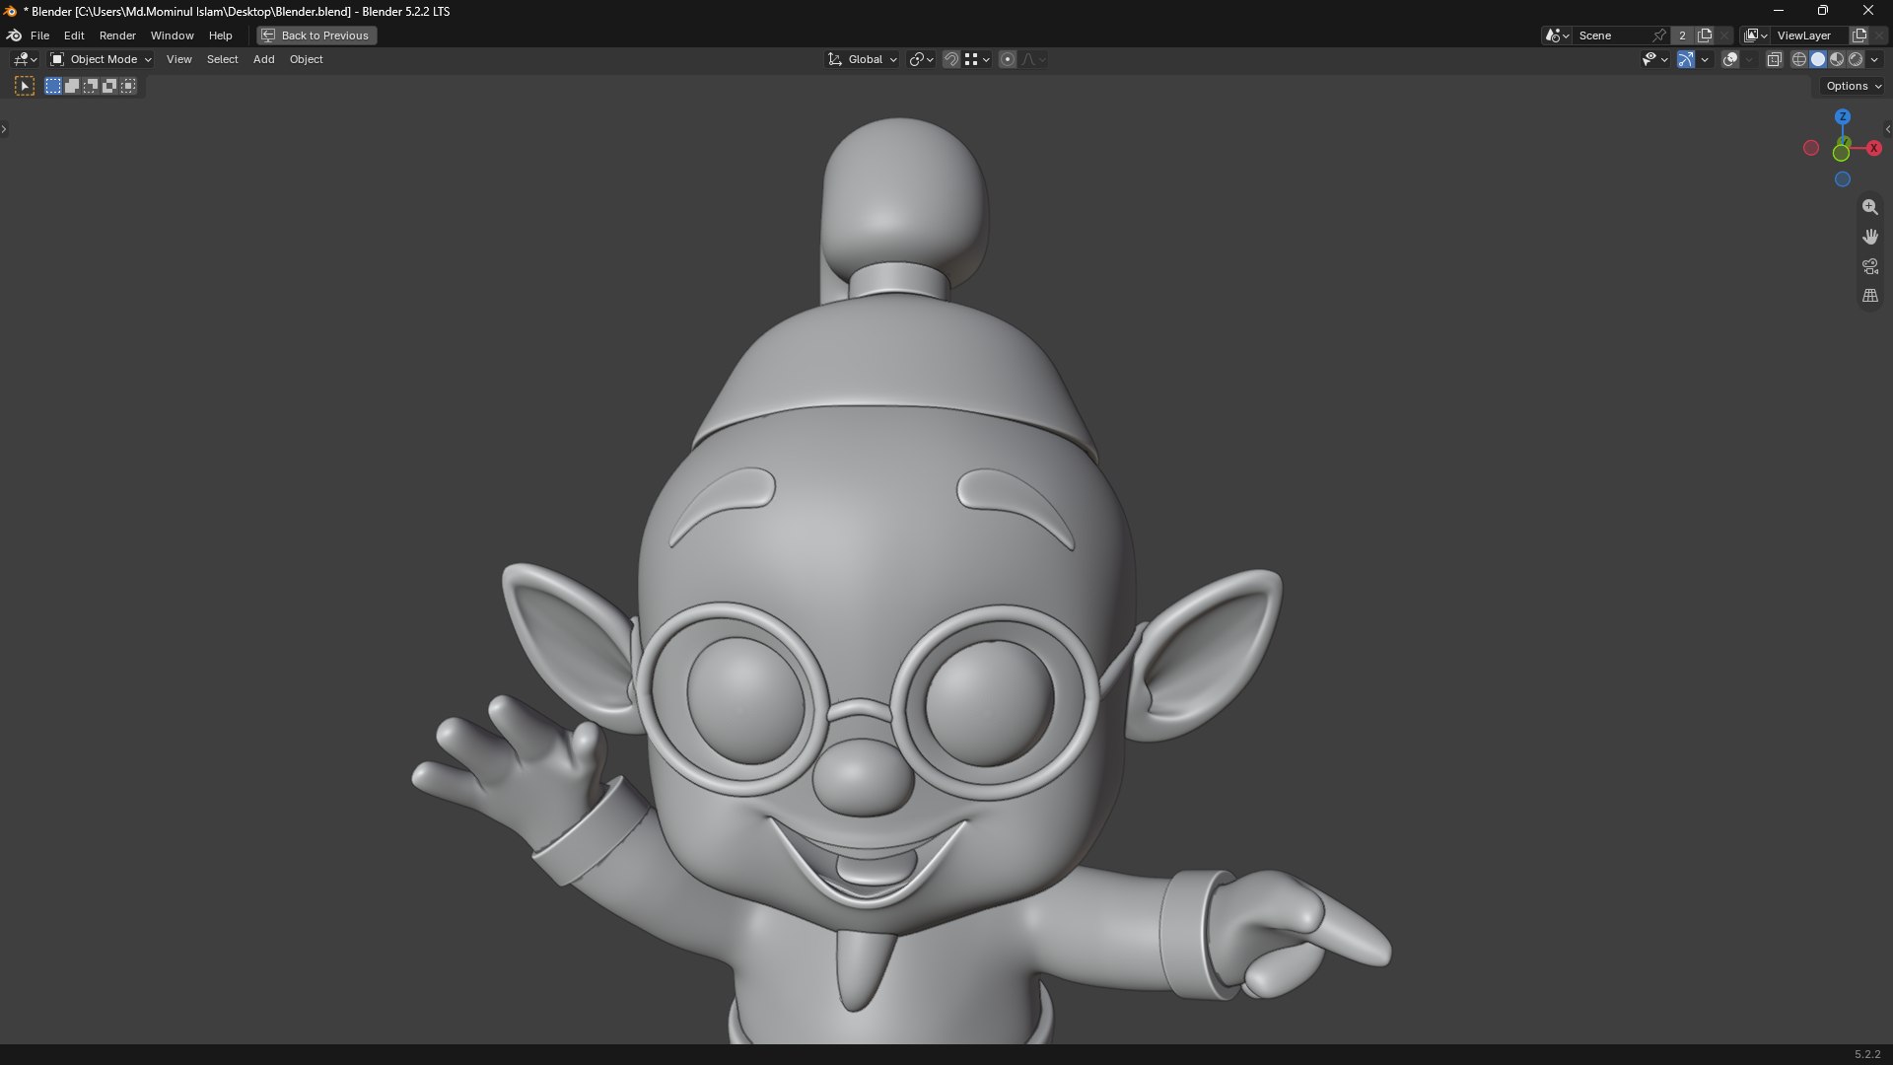The width and height of the screenshot is (1893, 1065).
Task: Open the Options dropdown
Action: (1854, 87)
